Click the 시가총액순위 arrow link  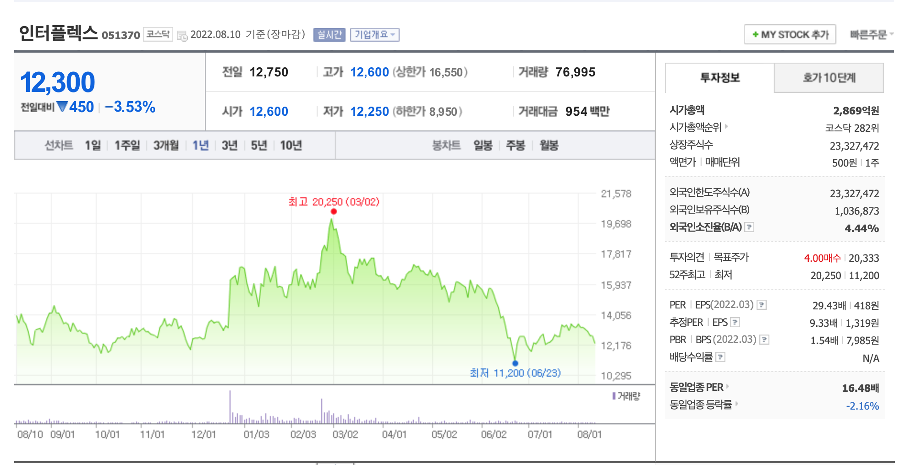(726, 126)
